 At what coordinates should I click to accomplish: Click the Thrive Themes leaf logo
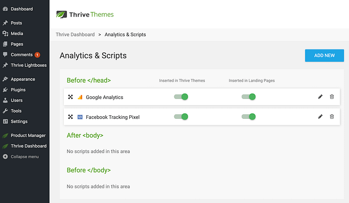pos(61,14)
